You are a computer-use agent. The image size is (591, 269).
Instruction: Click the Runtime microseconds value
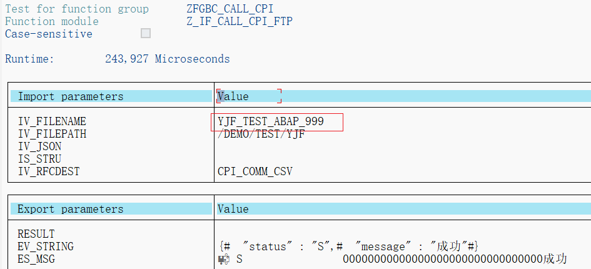point(168,59)
